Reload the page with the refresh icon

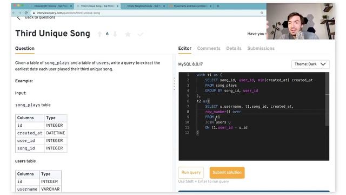tap(26, 13)
